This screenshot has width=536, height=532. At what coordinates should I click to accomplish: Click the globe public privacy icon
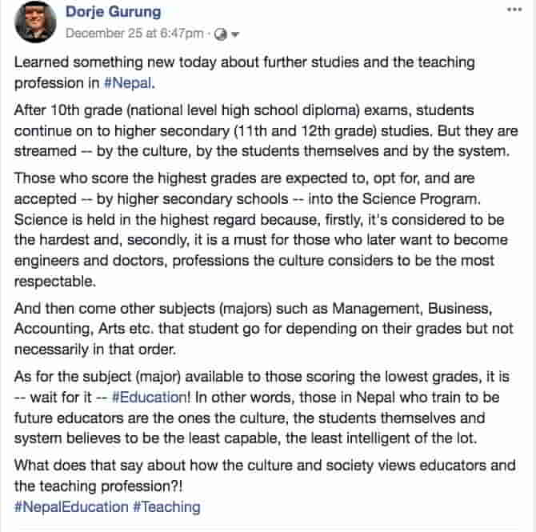click(220, 34)
